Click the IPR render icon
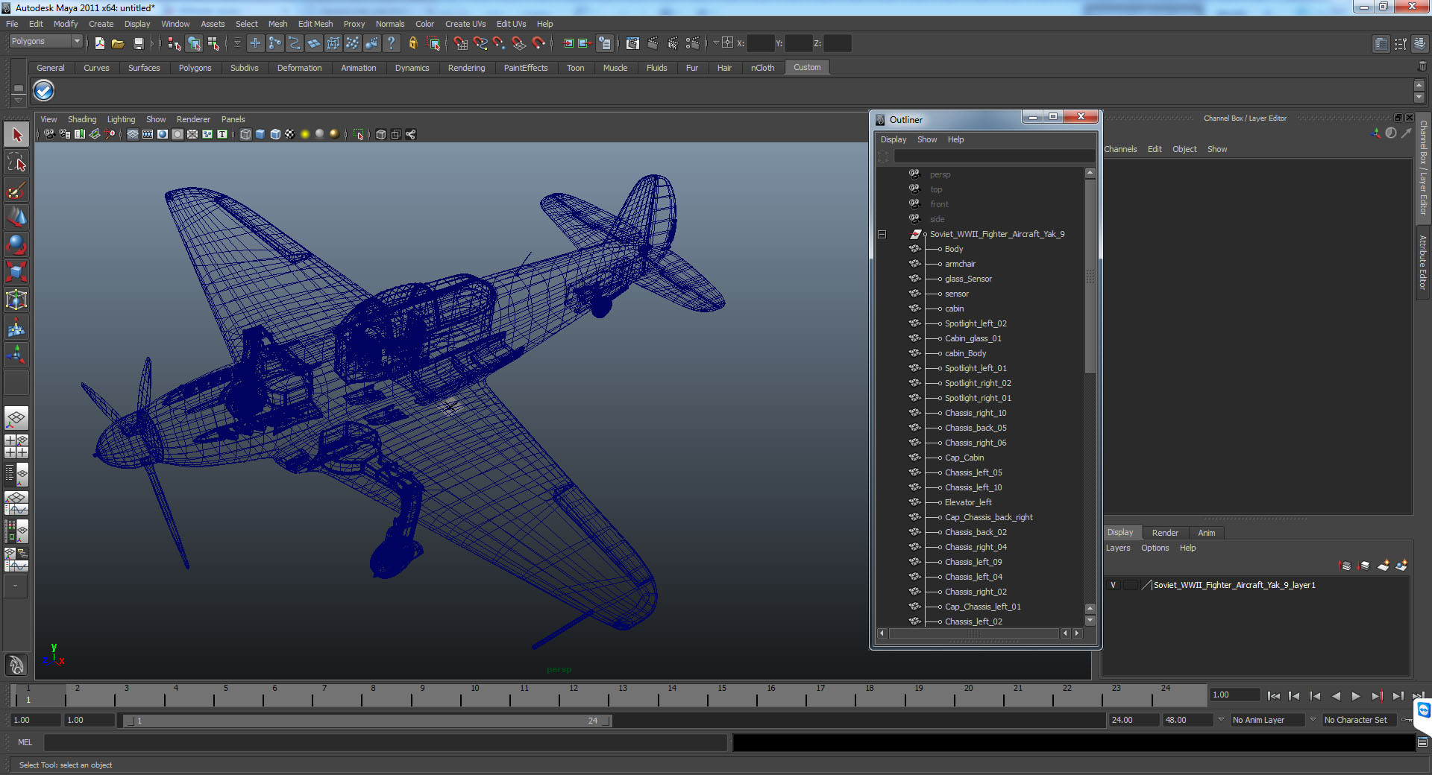 pos(673,43)
